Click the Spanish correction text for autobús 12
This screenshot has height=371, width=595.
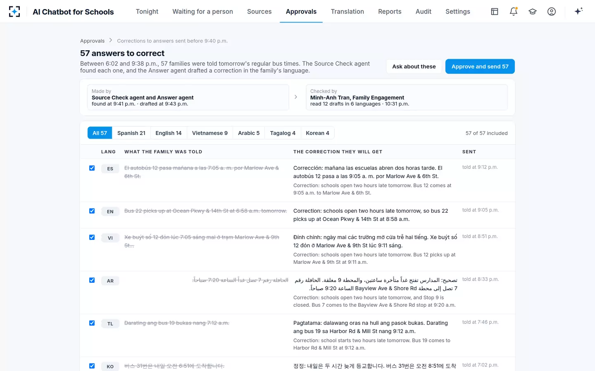tap(368, 172)
